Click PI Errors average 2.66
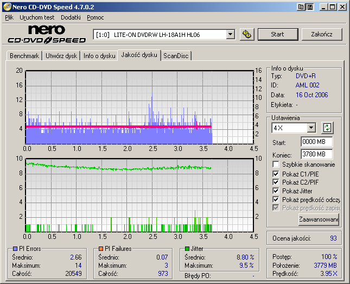 pyautogui.click(x=76, y=257)
